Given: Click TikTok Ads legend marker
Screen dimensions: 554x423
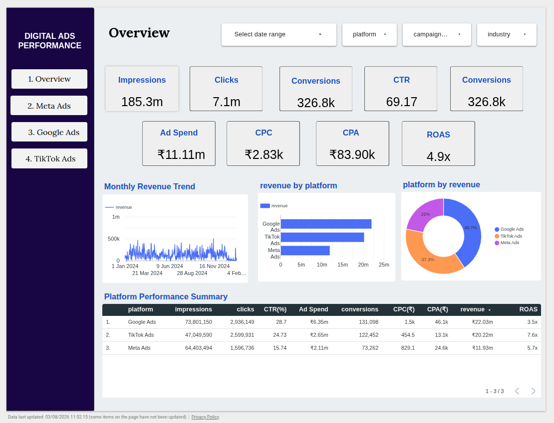Looking at the screenshot, I should tap(497, 236).
